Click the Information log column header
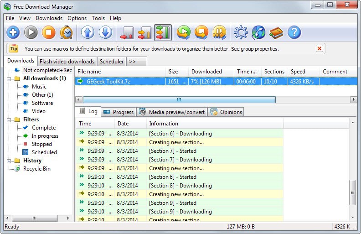The height and width of the screenshot is (234, 361). point(215,124)
